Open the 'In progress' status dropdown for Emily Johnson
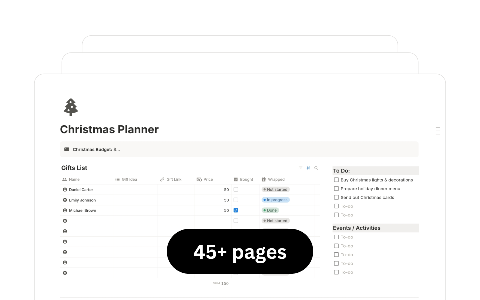This screenshot has height=300, width=480. 275,200
